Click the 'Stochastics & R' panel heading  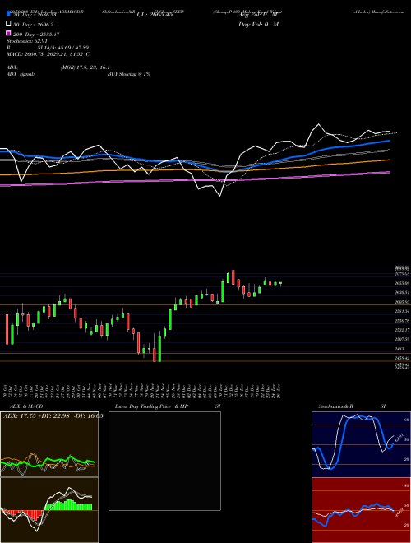[336, 406]
